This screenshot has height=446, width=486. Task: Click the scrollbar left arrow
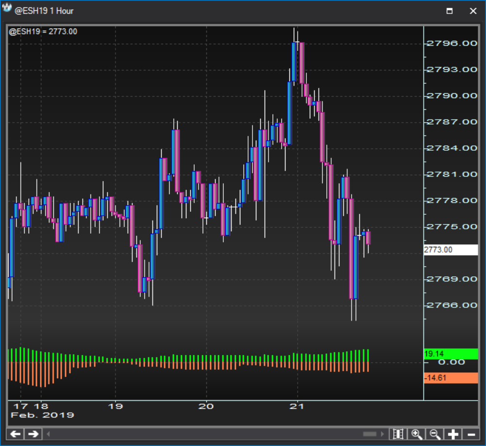coord(48,434)
